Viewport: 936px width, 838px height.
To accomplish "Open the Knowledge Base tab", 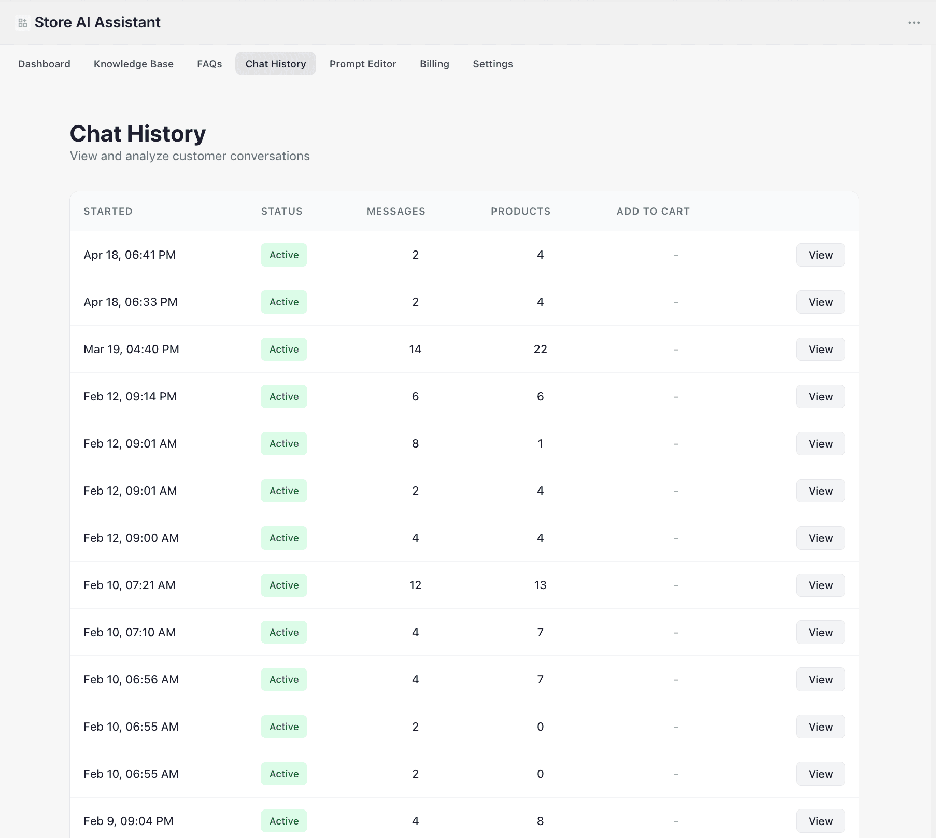I will 133,64.
